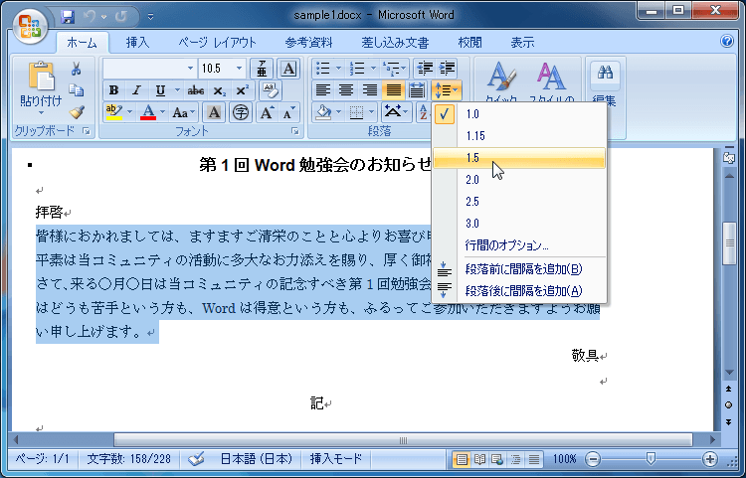The width and height of the screenshot is (746, 478).
Task: Increase paragraph indent
Action: tap(447, 69)
